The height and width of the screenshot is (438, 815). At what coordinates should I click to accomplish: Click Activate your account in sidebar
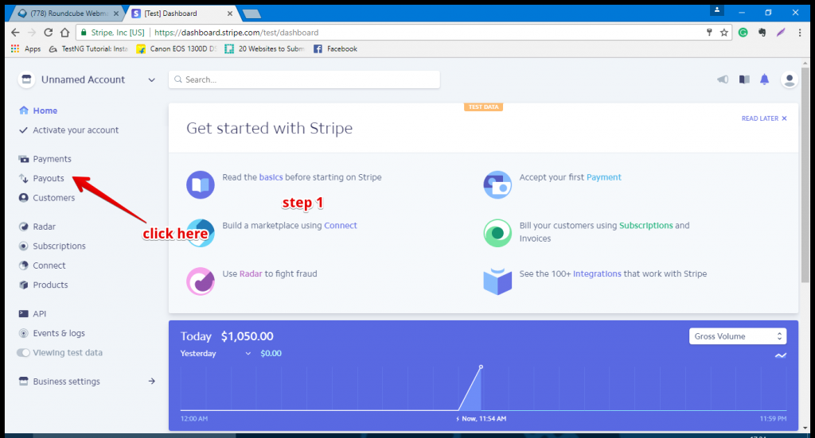coord(68,130)
